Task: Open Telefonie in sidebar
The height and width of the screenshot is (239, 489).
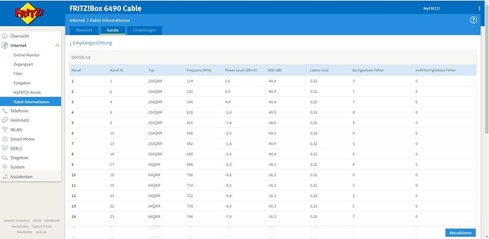Action: pyautogui.click(x=20, y=111)
